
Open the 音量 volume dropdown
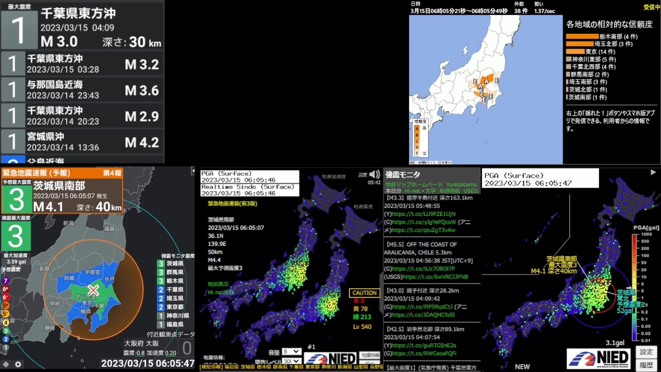(x=291, y=351)
